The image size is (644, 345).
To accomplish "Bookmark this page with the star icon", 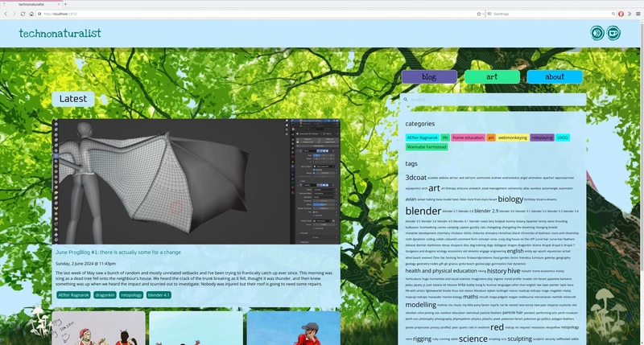I will [x=478, y=14].
